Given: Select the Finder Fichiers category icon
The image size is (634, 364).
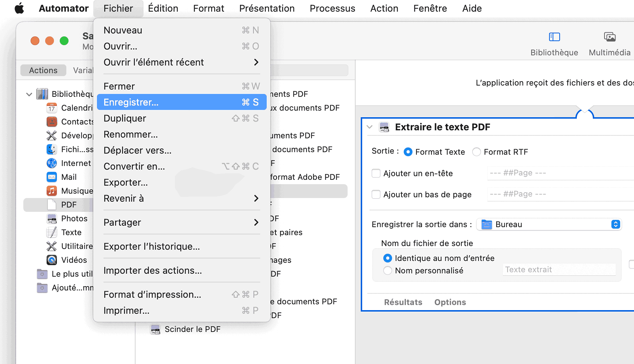Looking at the screenshot, I should pos(52,149).
